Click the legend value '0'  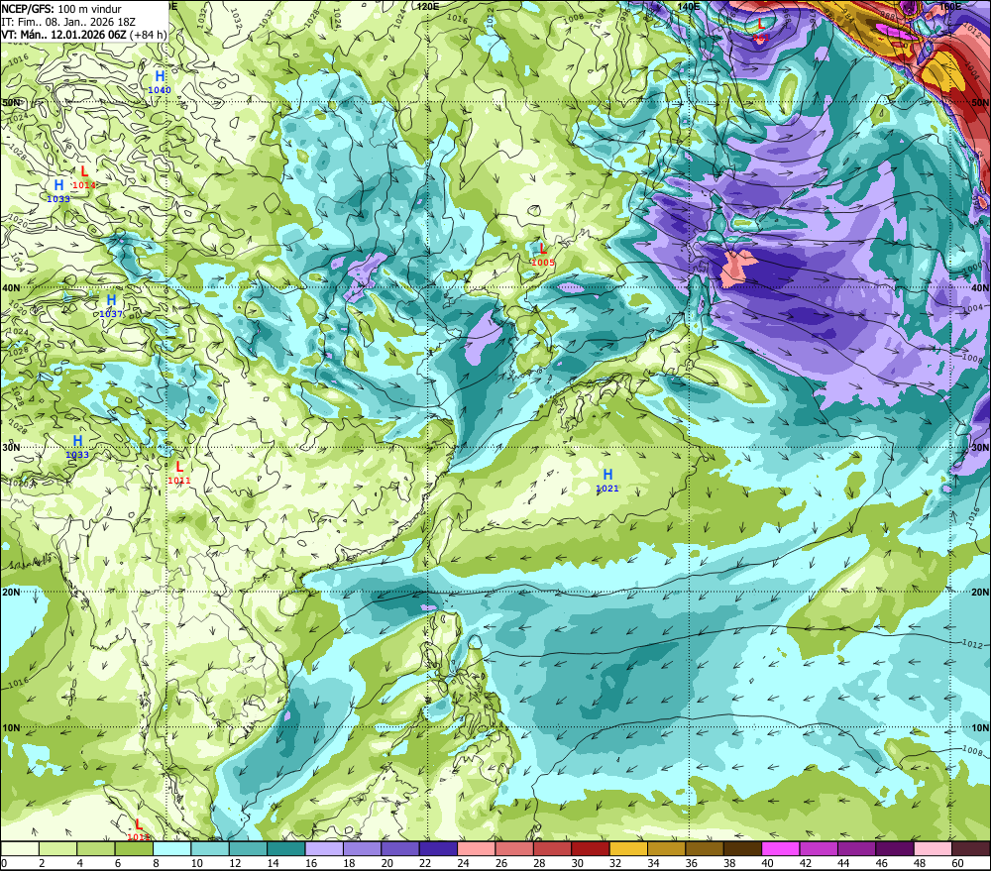4,863
